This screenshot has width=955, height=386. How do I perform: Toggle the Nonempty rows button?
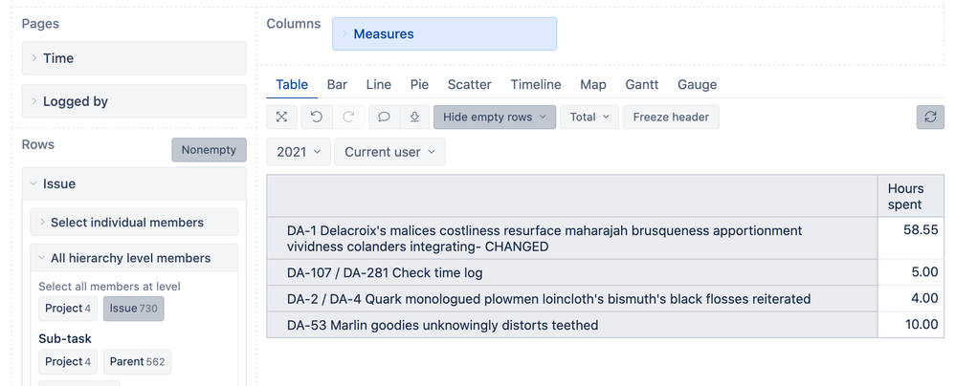(209, 150)
